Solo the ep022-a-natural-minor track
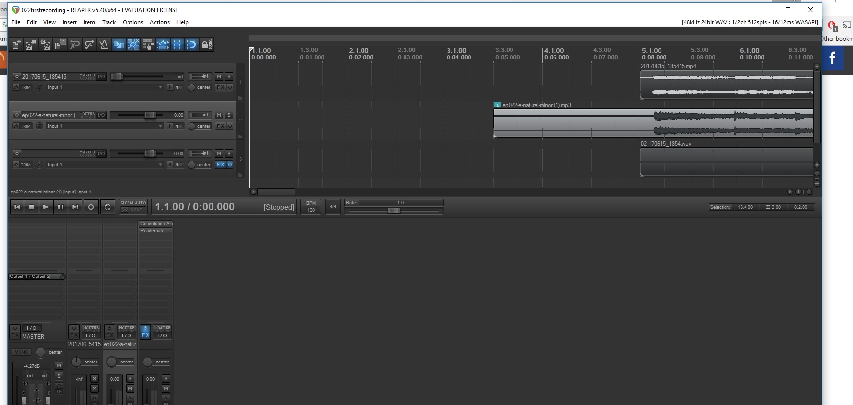 pos(229,115)
